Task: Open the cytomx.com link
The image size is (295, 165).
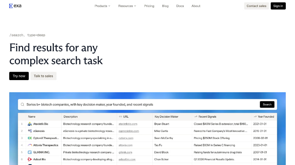Action: coord(126,138)
